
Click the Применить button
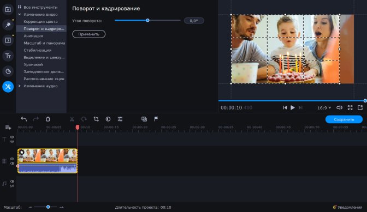click(88, 34)
